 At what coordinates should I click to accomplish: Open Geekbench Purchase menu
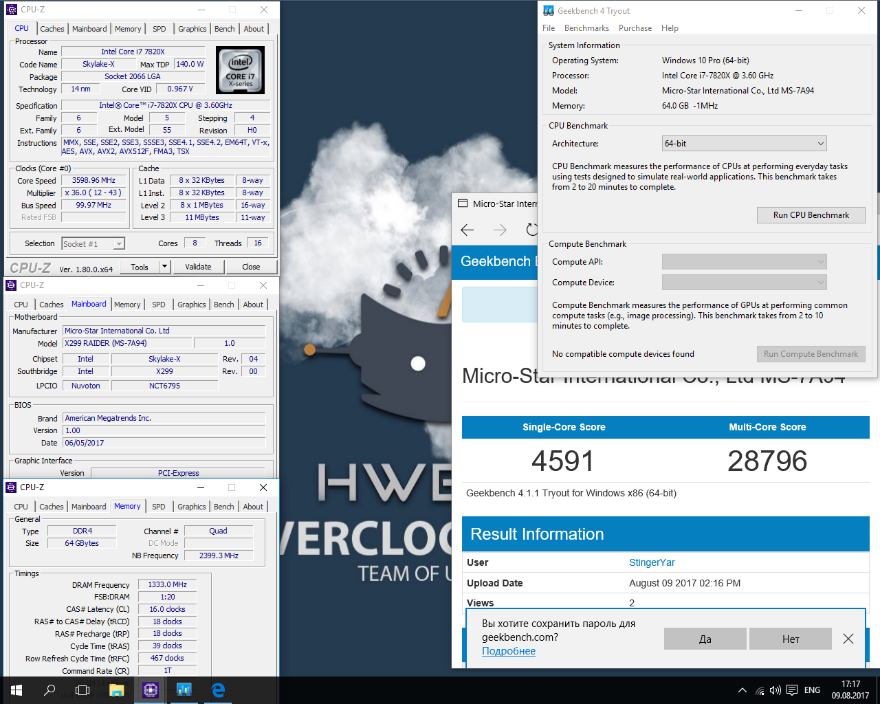pos(635,28)
